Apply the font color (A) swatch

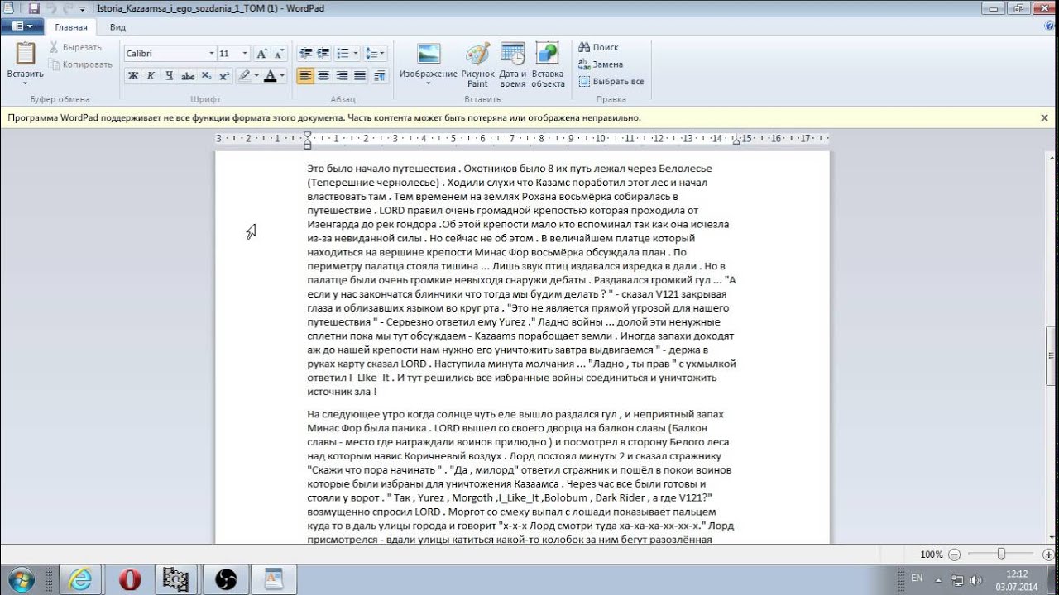pyautogui.click(x=270, y=75)
